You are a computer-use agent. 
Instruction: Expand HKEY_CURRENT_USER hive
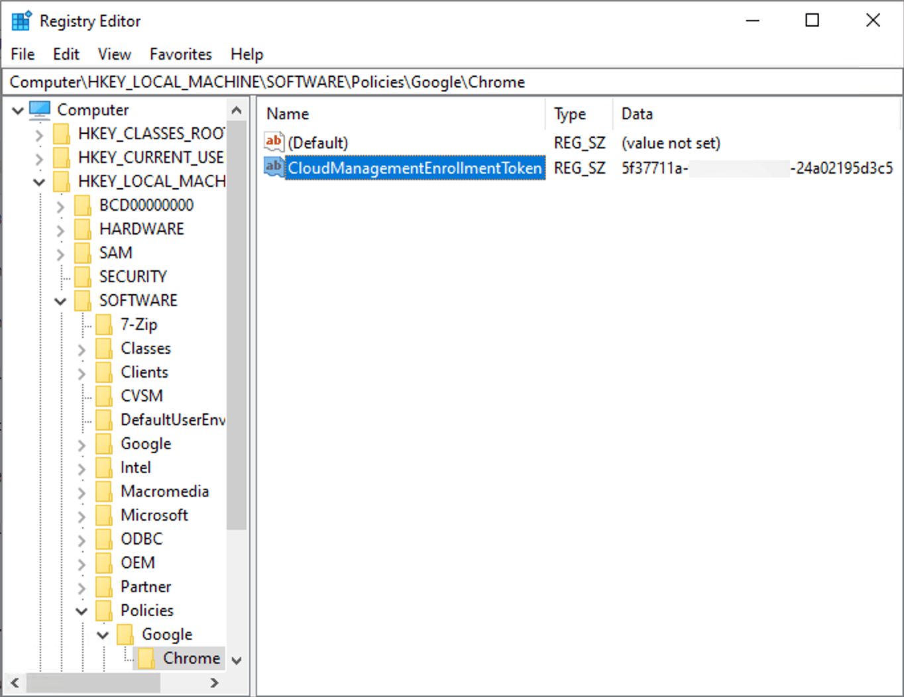[x=39, y=159]
